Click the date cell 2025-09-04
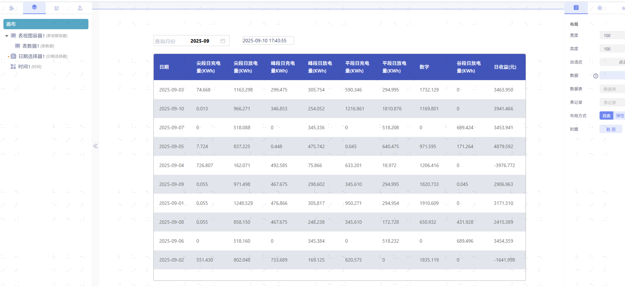Viewport: 625px width, 287px height. [172, 165]
